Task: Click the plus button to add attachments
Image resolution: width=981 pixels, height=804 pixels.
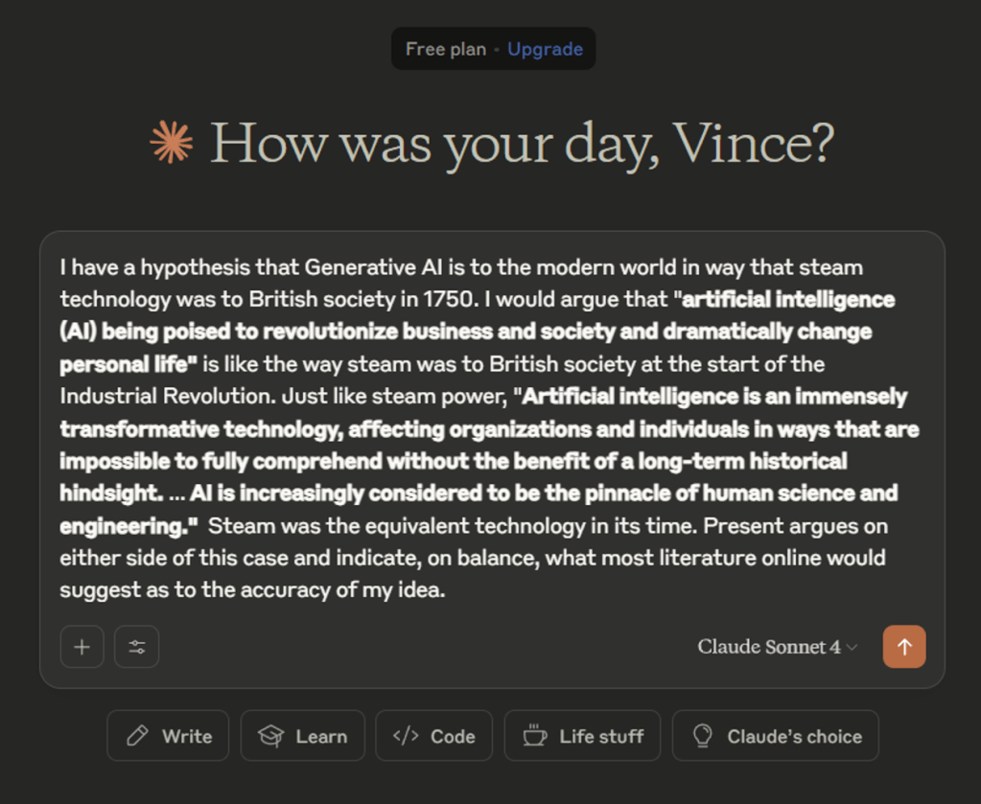Action: click(82, 647)
